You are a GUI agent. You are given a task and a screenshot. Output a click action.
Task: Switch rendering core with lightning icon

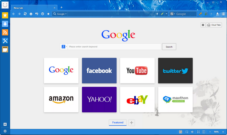pyautogui.click(x=162, y=14)
